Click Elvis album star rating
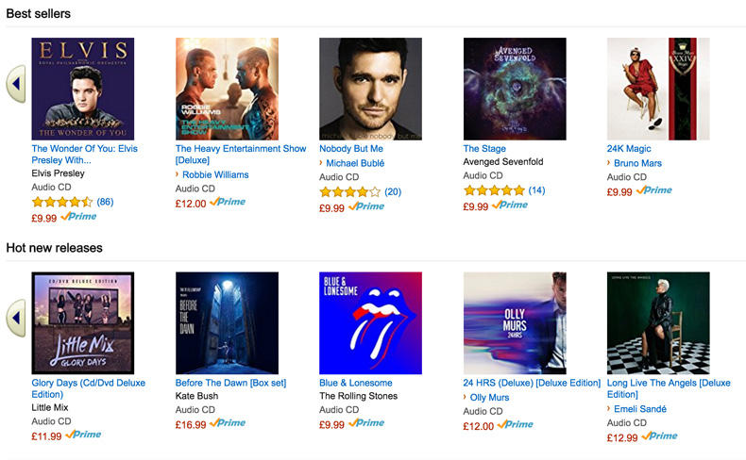This screenshot has height=460, width=746. [x=62, y=202]
